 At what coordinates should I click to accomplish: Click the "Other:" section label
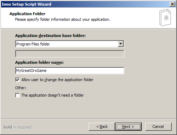[20, 88]
